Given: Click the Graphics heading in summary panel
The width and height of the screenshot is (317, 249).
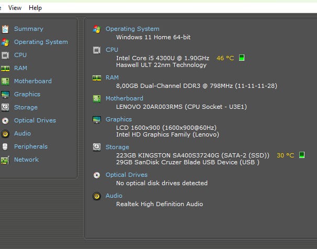Looking at the screenshot, I should click(x=119, y=119).
